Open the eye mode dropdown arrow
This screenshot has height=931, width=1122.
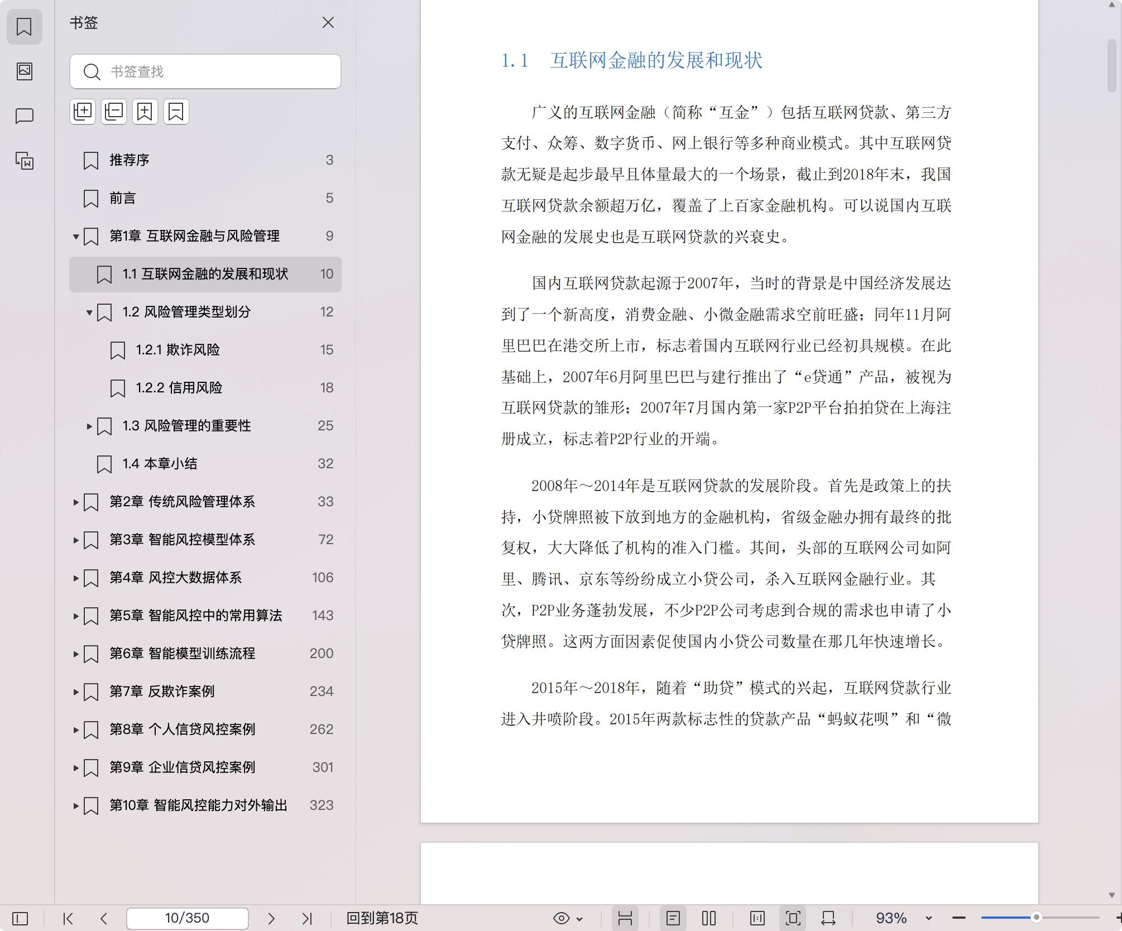579,919
